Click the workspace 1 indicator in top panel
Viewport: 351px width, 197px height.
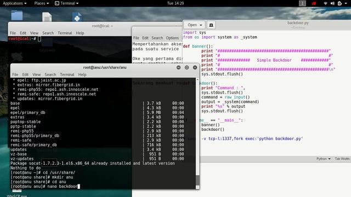pos(302,3)
